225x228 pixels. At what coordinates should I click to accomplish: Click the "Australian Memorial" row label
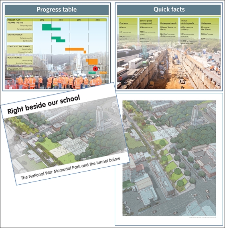tap(24, 63)
